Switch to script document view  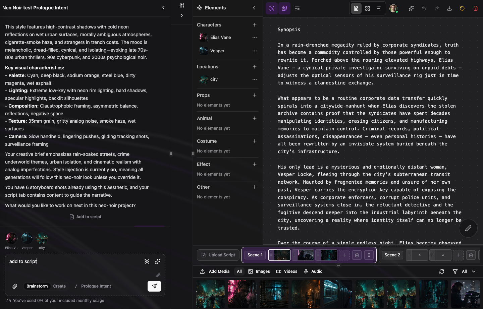(x=356, y=8)
